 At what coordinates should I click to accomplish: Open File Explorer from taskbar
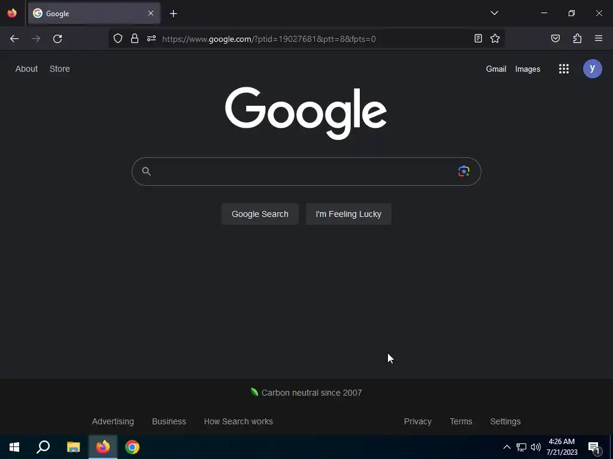(73, 447)
